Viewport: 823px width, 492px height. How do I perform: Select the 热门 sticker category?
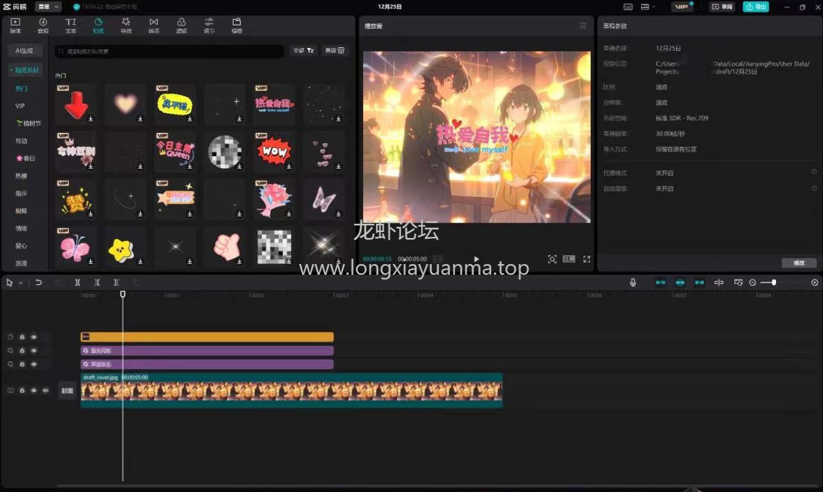point(21,88)
